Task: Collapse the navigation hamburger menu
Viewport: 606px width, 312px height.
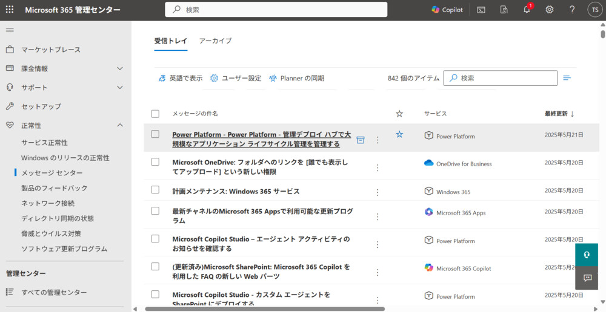Action: (x=10, y=30)
